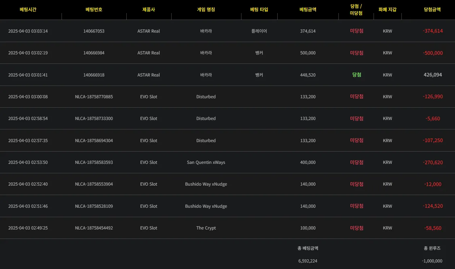Click total win/loss value -1,000,000

(x=432, y=261)
